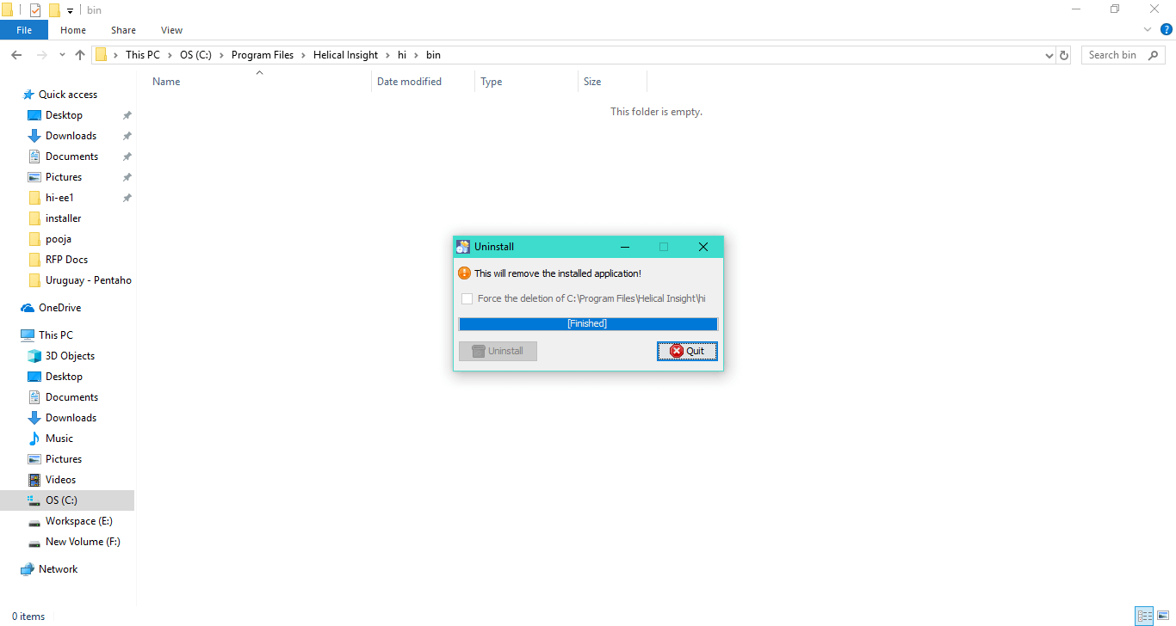This screenshot has width=1176, height=626.
Task: Open the View ribbon tab
Action: pos(171,30)
